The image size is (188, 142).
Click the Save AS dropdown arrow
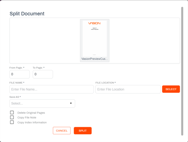click(x=71, y=103)
